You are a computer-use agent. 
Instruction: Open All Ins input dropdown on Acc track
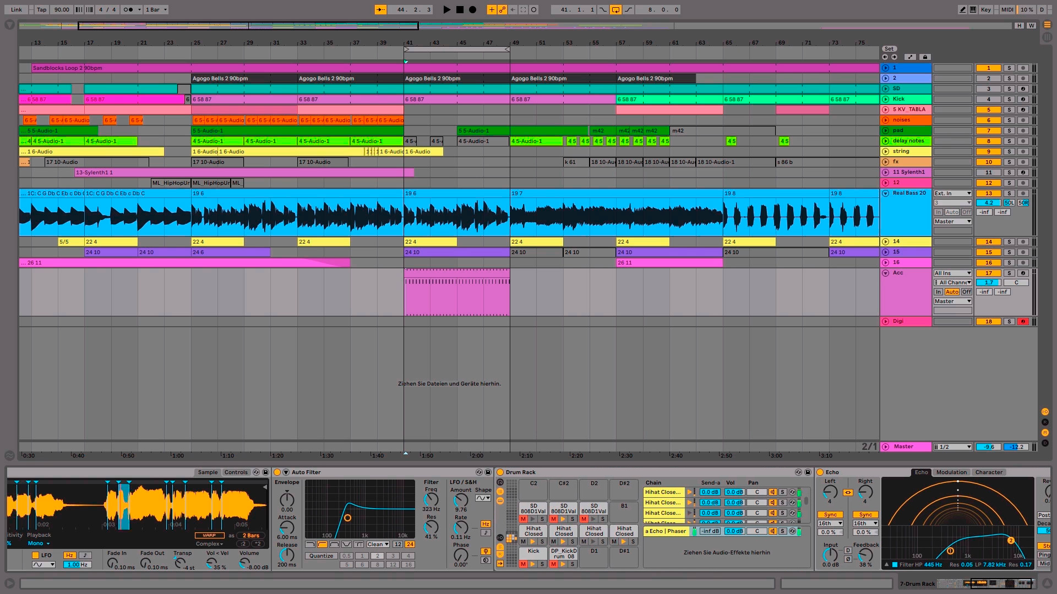(952, 273)
